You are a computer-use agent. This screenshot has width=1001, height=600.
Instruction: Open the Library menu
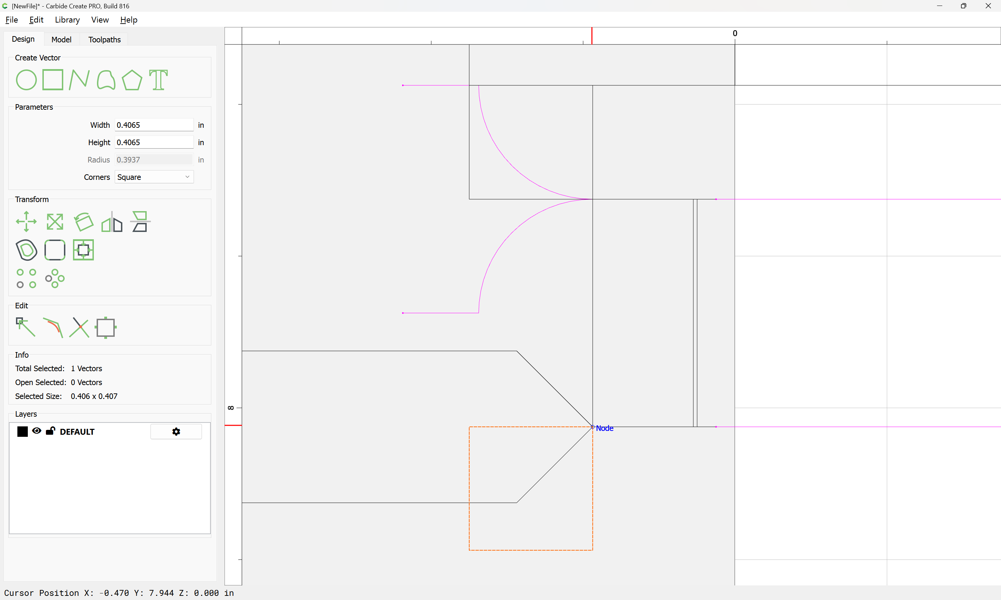coord(67,19)
